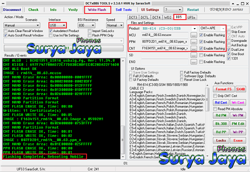Run Self Tests
The height and width of the screenshot is (172, 250).
tap(123, 10)
